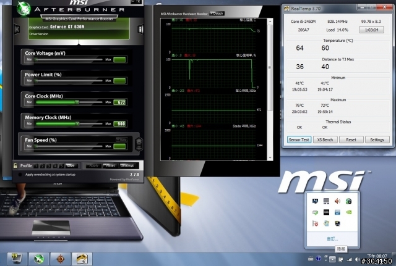396x266 pixels.
Task: Apply the Afterburner clock settings
Action: coord(93,165)
